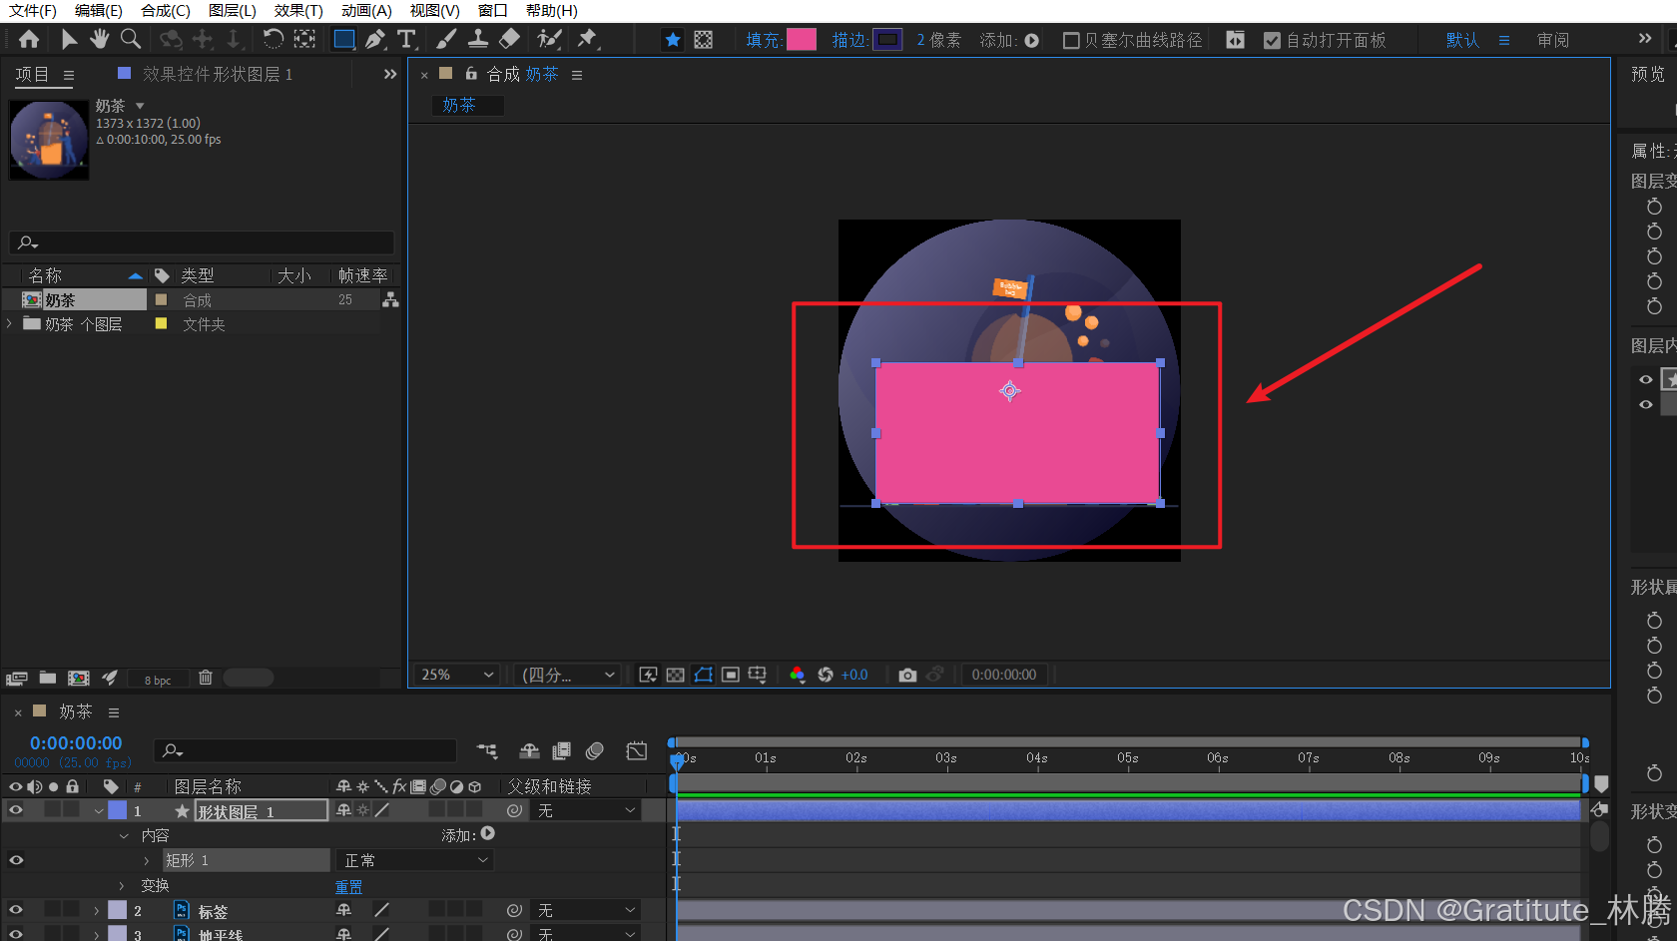Image resolution: width=1677 pixels, height=941 pixels.
Task: Click the new composition icon in project panel
Action: (x=79, y=678)
